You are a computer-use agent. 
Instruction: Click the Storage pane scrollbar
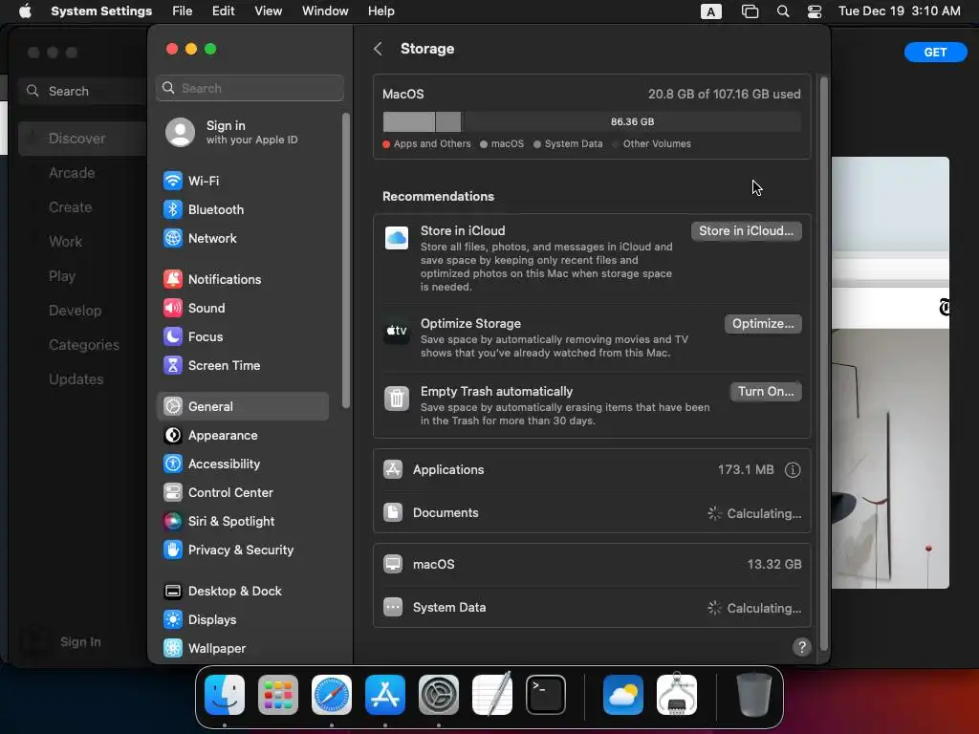(823, 362)
